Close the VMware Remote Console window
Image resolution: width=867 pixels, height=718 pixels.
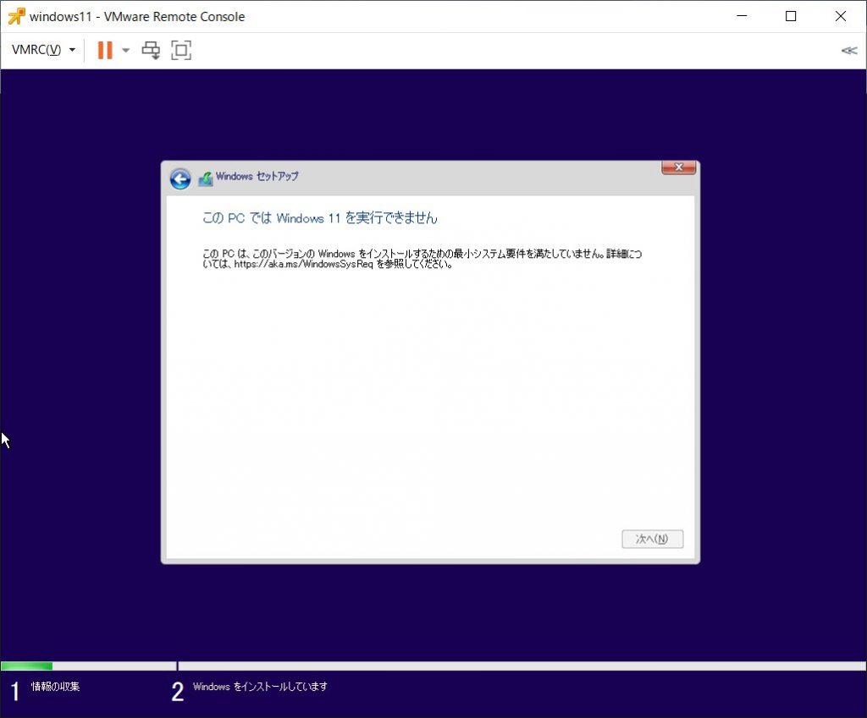[x=841, y=16]
